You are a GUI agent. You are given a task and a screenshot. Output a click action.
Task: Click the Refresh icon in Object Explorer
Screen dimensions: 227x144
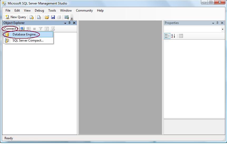tap(46, 29)
